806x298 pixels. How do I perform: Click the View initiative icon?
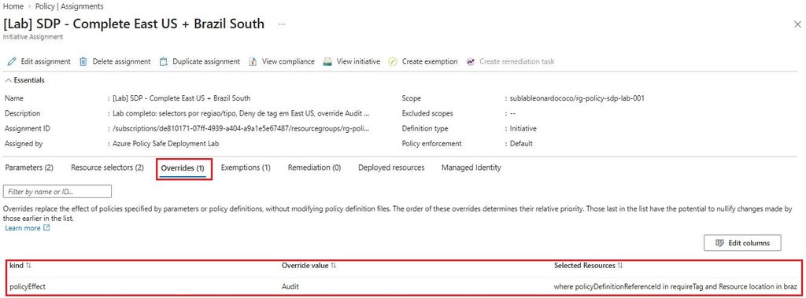327,61
